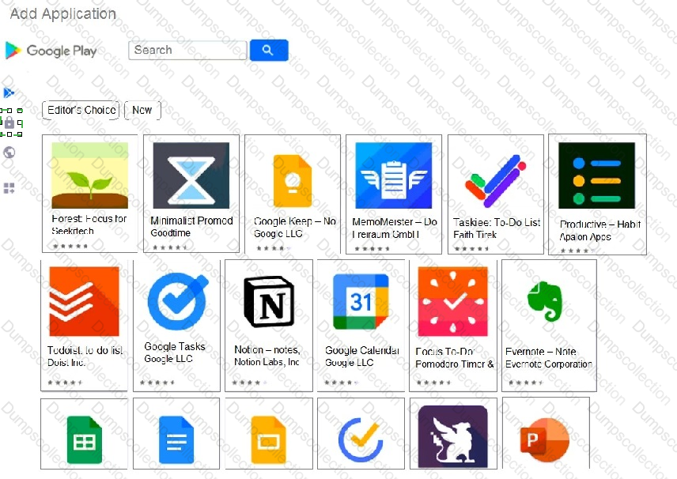
Task: Choose the Minimalist Pomodoro hourglass app
Action: [191, 175]
